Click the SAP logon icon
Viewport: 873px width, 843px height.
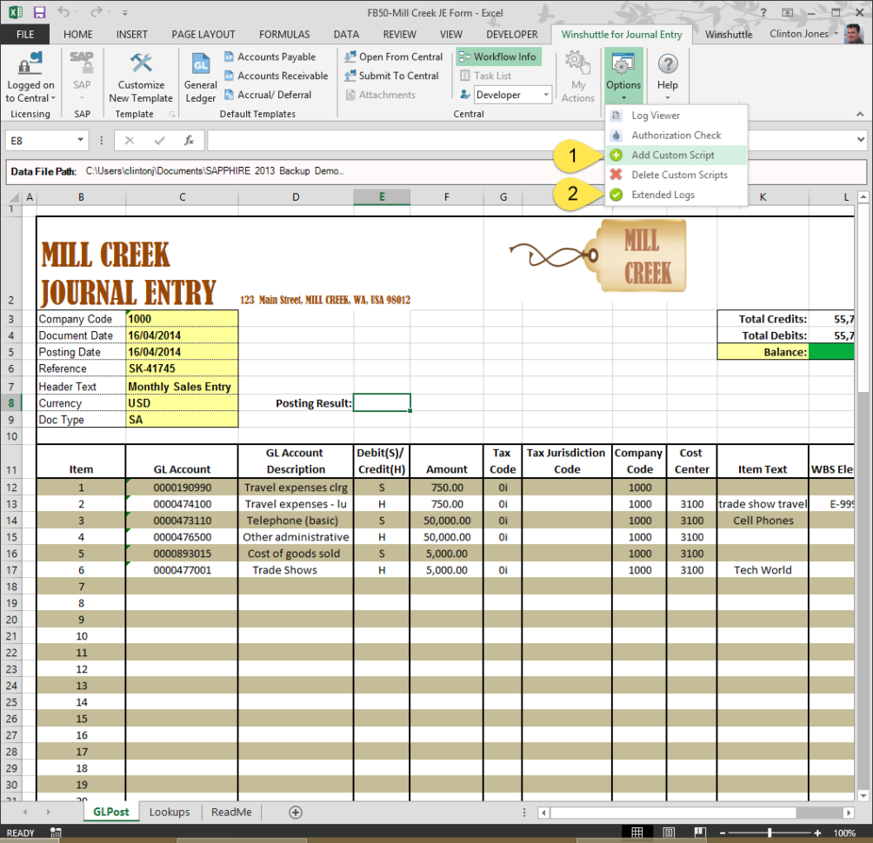[81, 64]
